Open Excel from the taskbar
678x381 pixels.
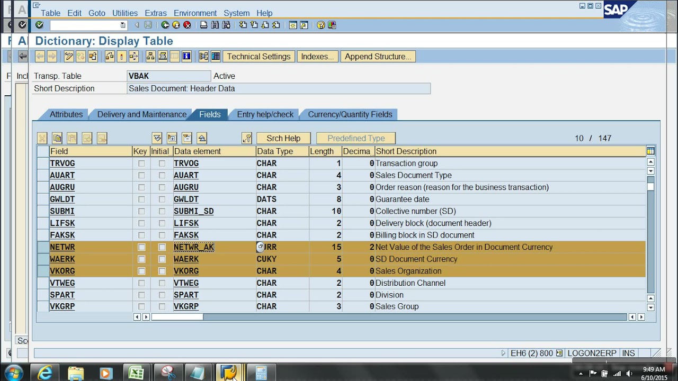click(137, 373)
